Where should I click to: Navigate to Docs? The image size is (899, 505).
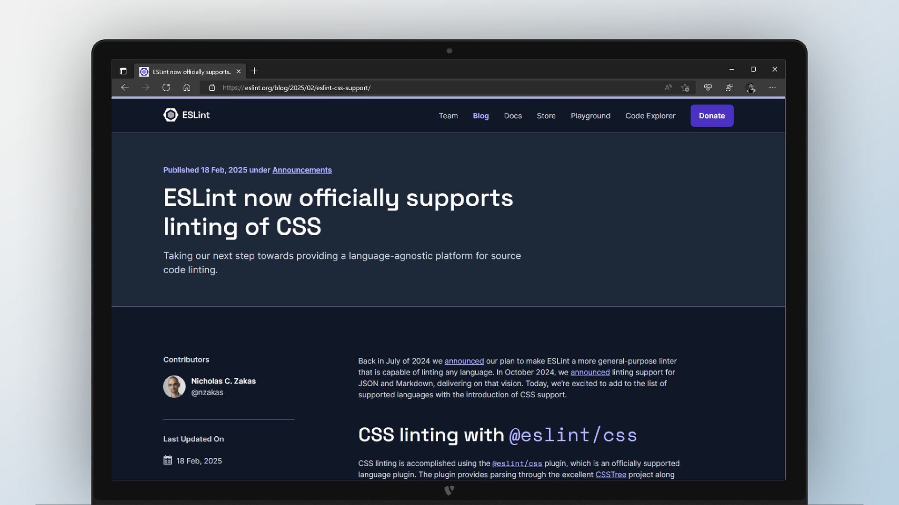click(x=513, y=115)
